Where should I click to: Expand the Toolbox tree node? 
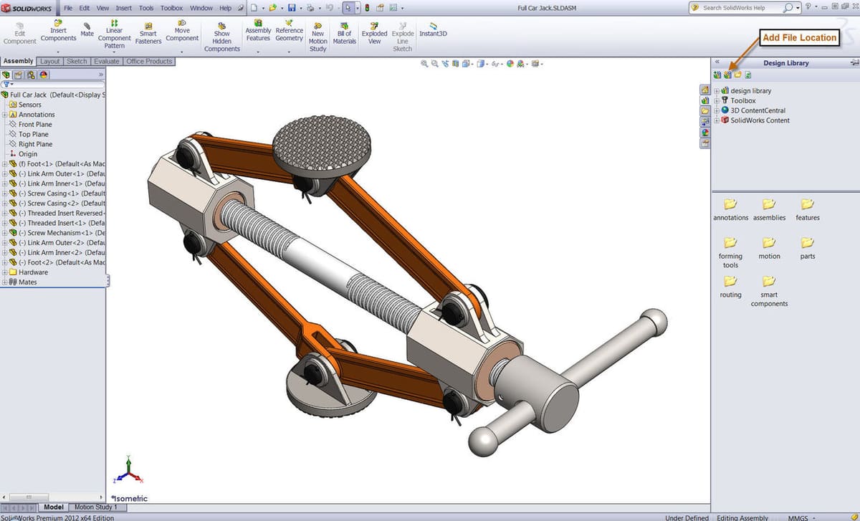(x=717, y=101)
